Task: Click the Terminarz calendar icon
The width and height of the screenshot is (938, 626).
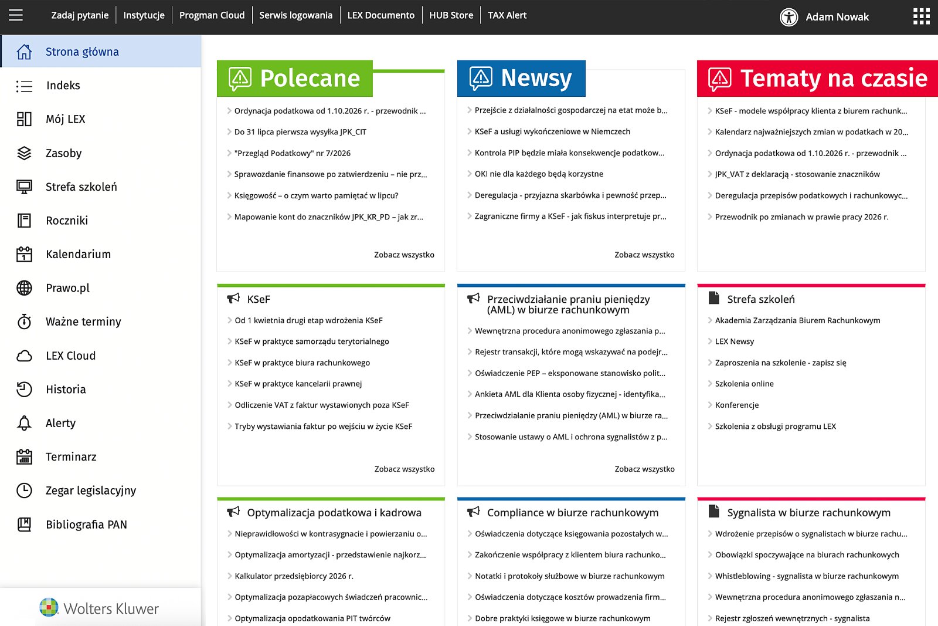Action: point(24,456)
